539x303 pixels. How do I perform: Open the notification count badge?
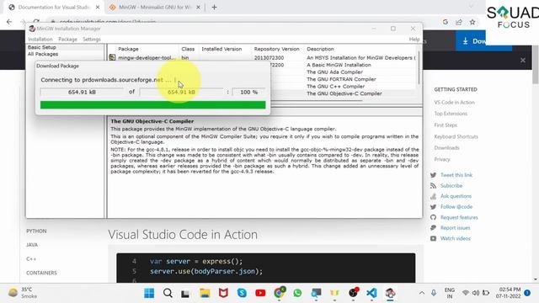(x=527, y=293)
